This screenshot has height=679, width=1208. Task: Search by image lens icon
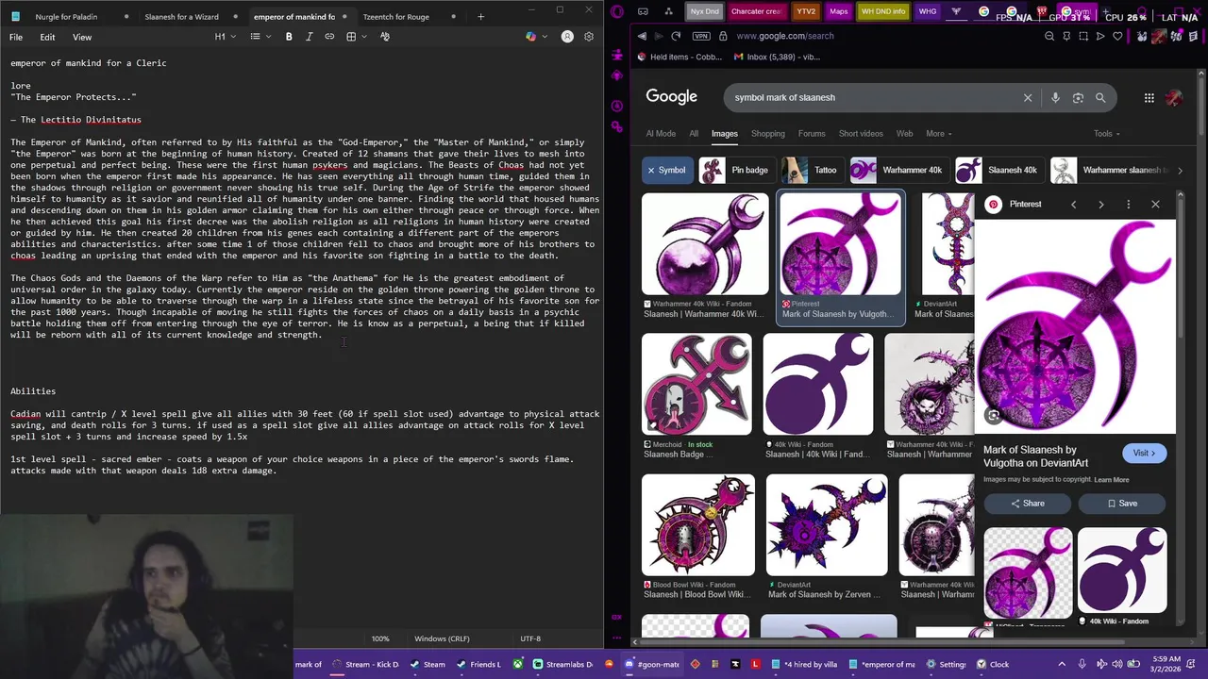pyautogui.click(x=1078, y=97)
